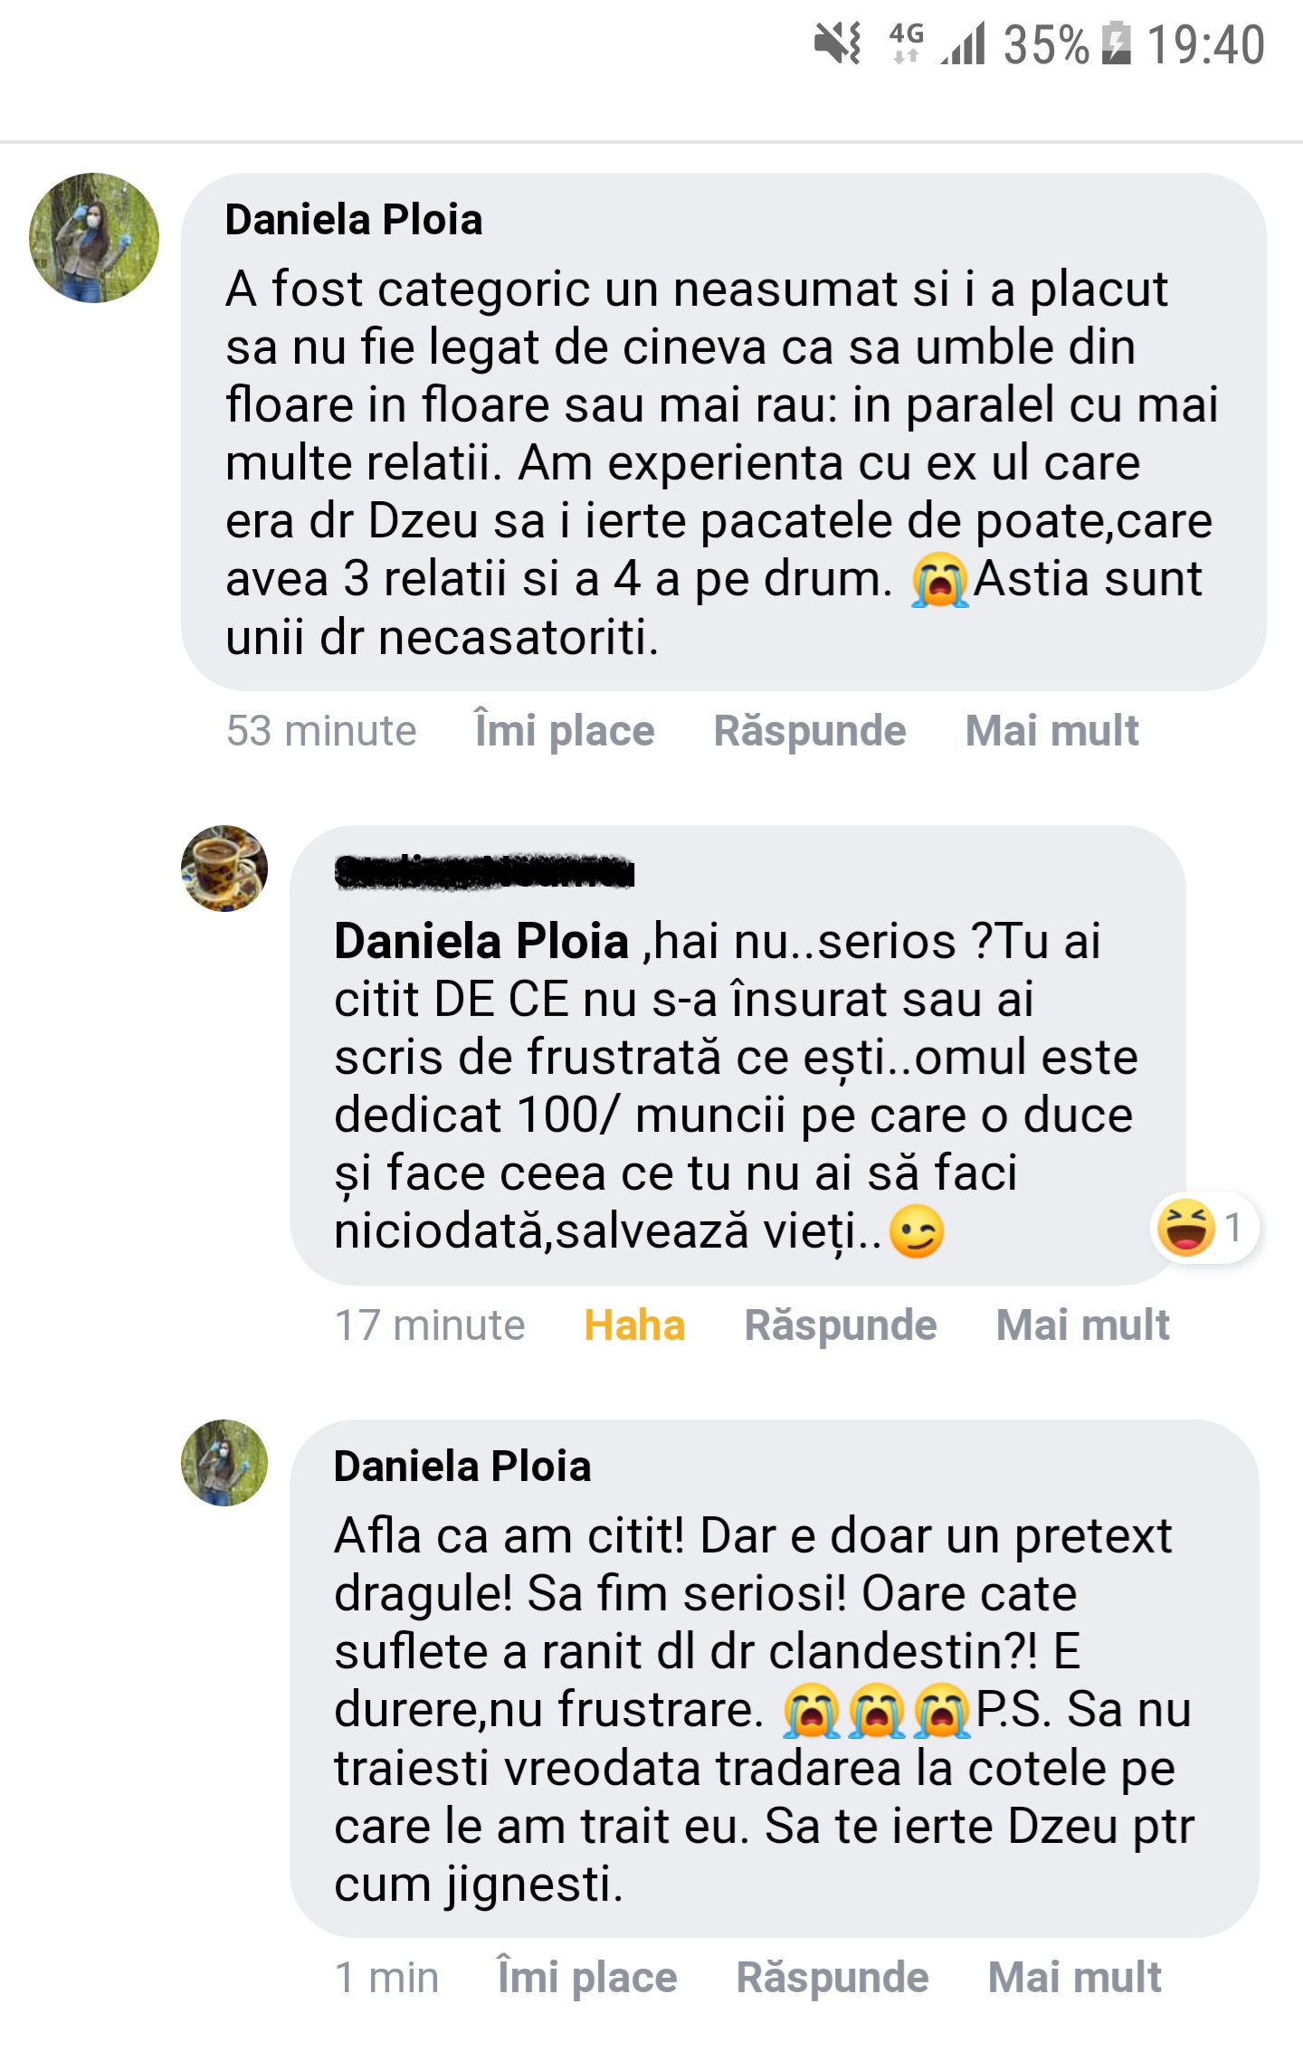Tap the crying emoji in first comment
The image size is (1303, 2051).
940,580
